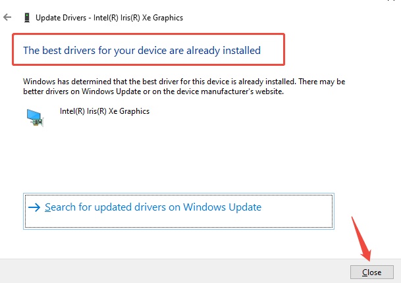Click the blue arrow icon before Search link
Image resolution: width=401 pixels, height=283 pixels.
coord(34,207)
